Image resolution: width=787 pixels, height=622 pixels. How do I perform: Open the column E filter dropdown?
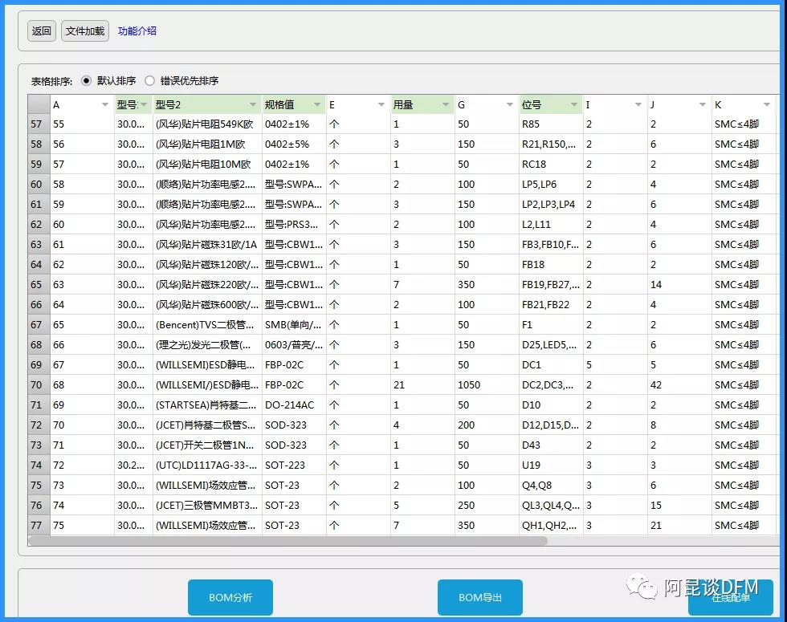point(381,105)
